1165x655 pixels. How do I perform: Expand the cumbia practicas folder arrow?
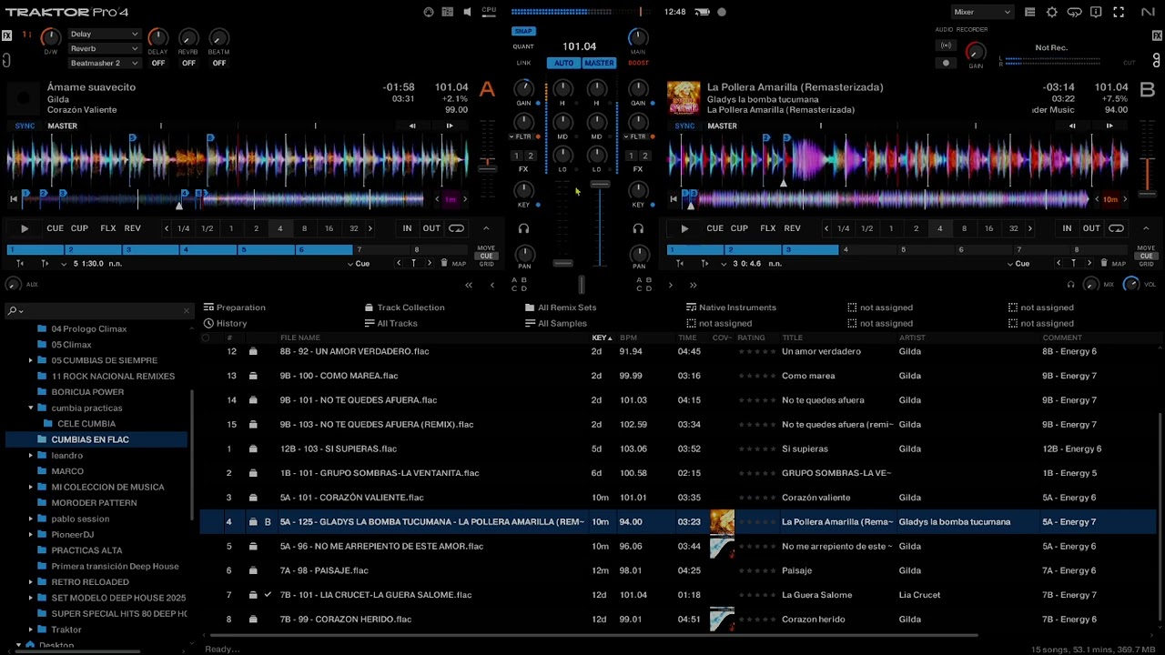point(30,408)
